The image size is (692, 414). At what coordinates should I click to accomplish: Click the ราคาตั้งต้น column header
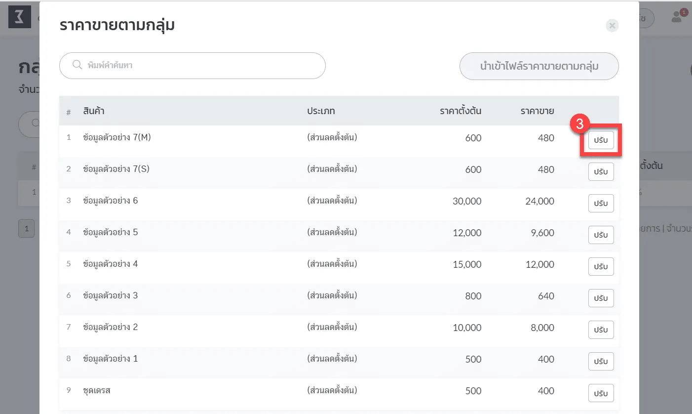[x=460, y=111]
